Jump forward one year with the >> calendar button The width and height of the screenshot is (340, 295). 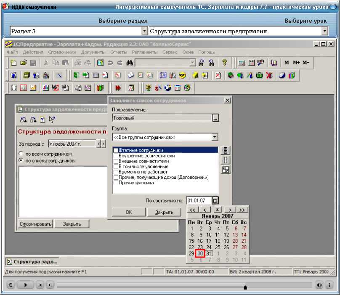242,210
